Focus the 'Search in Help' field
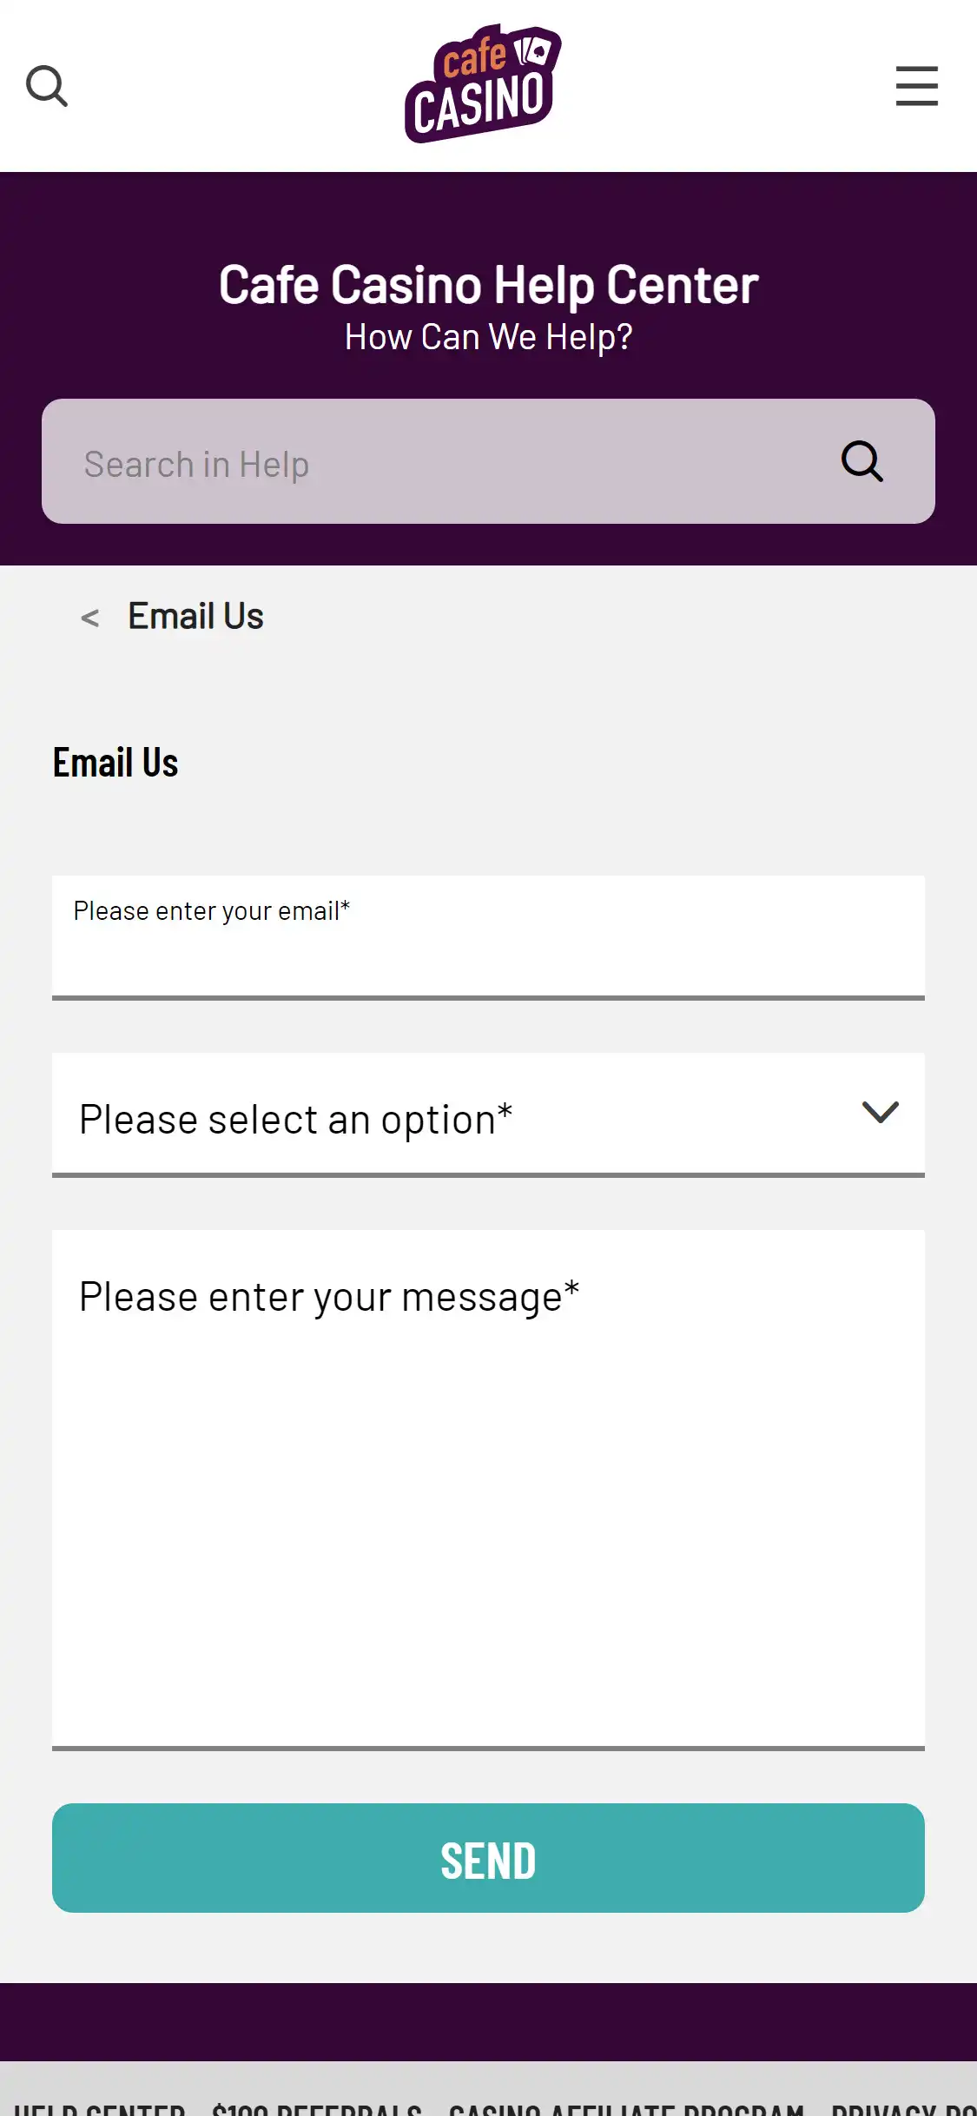The width and height of the screenshot is (977, 2116). click(434, 462)
